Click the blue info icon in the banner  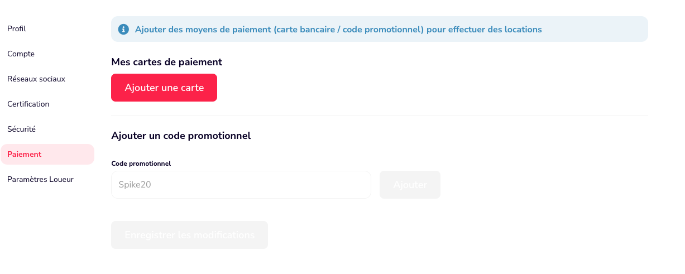(x=123, y=29)
